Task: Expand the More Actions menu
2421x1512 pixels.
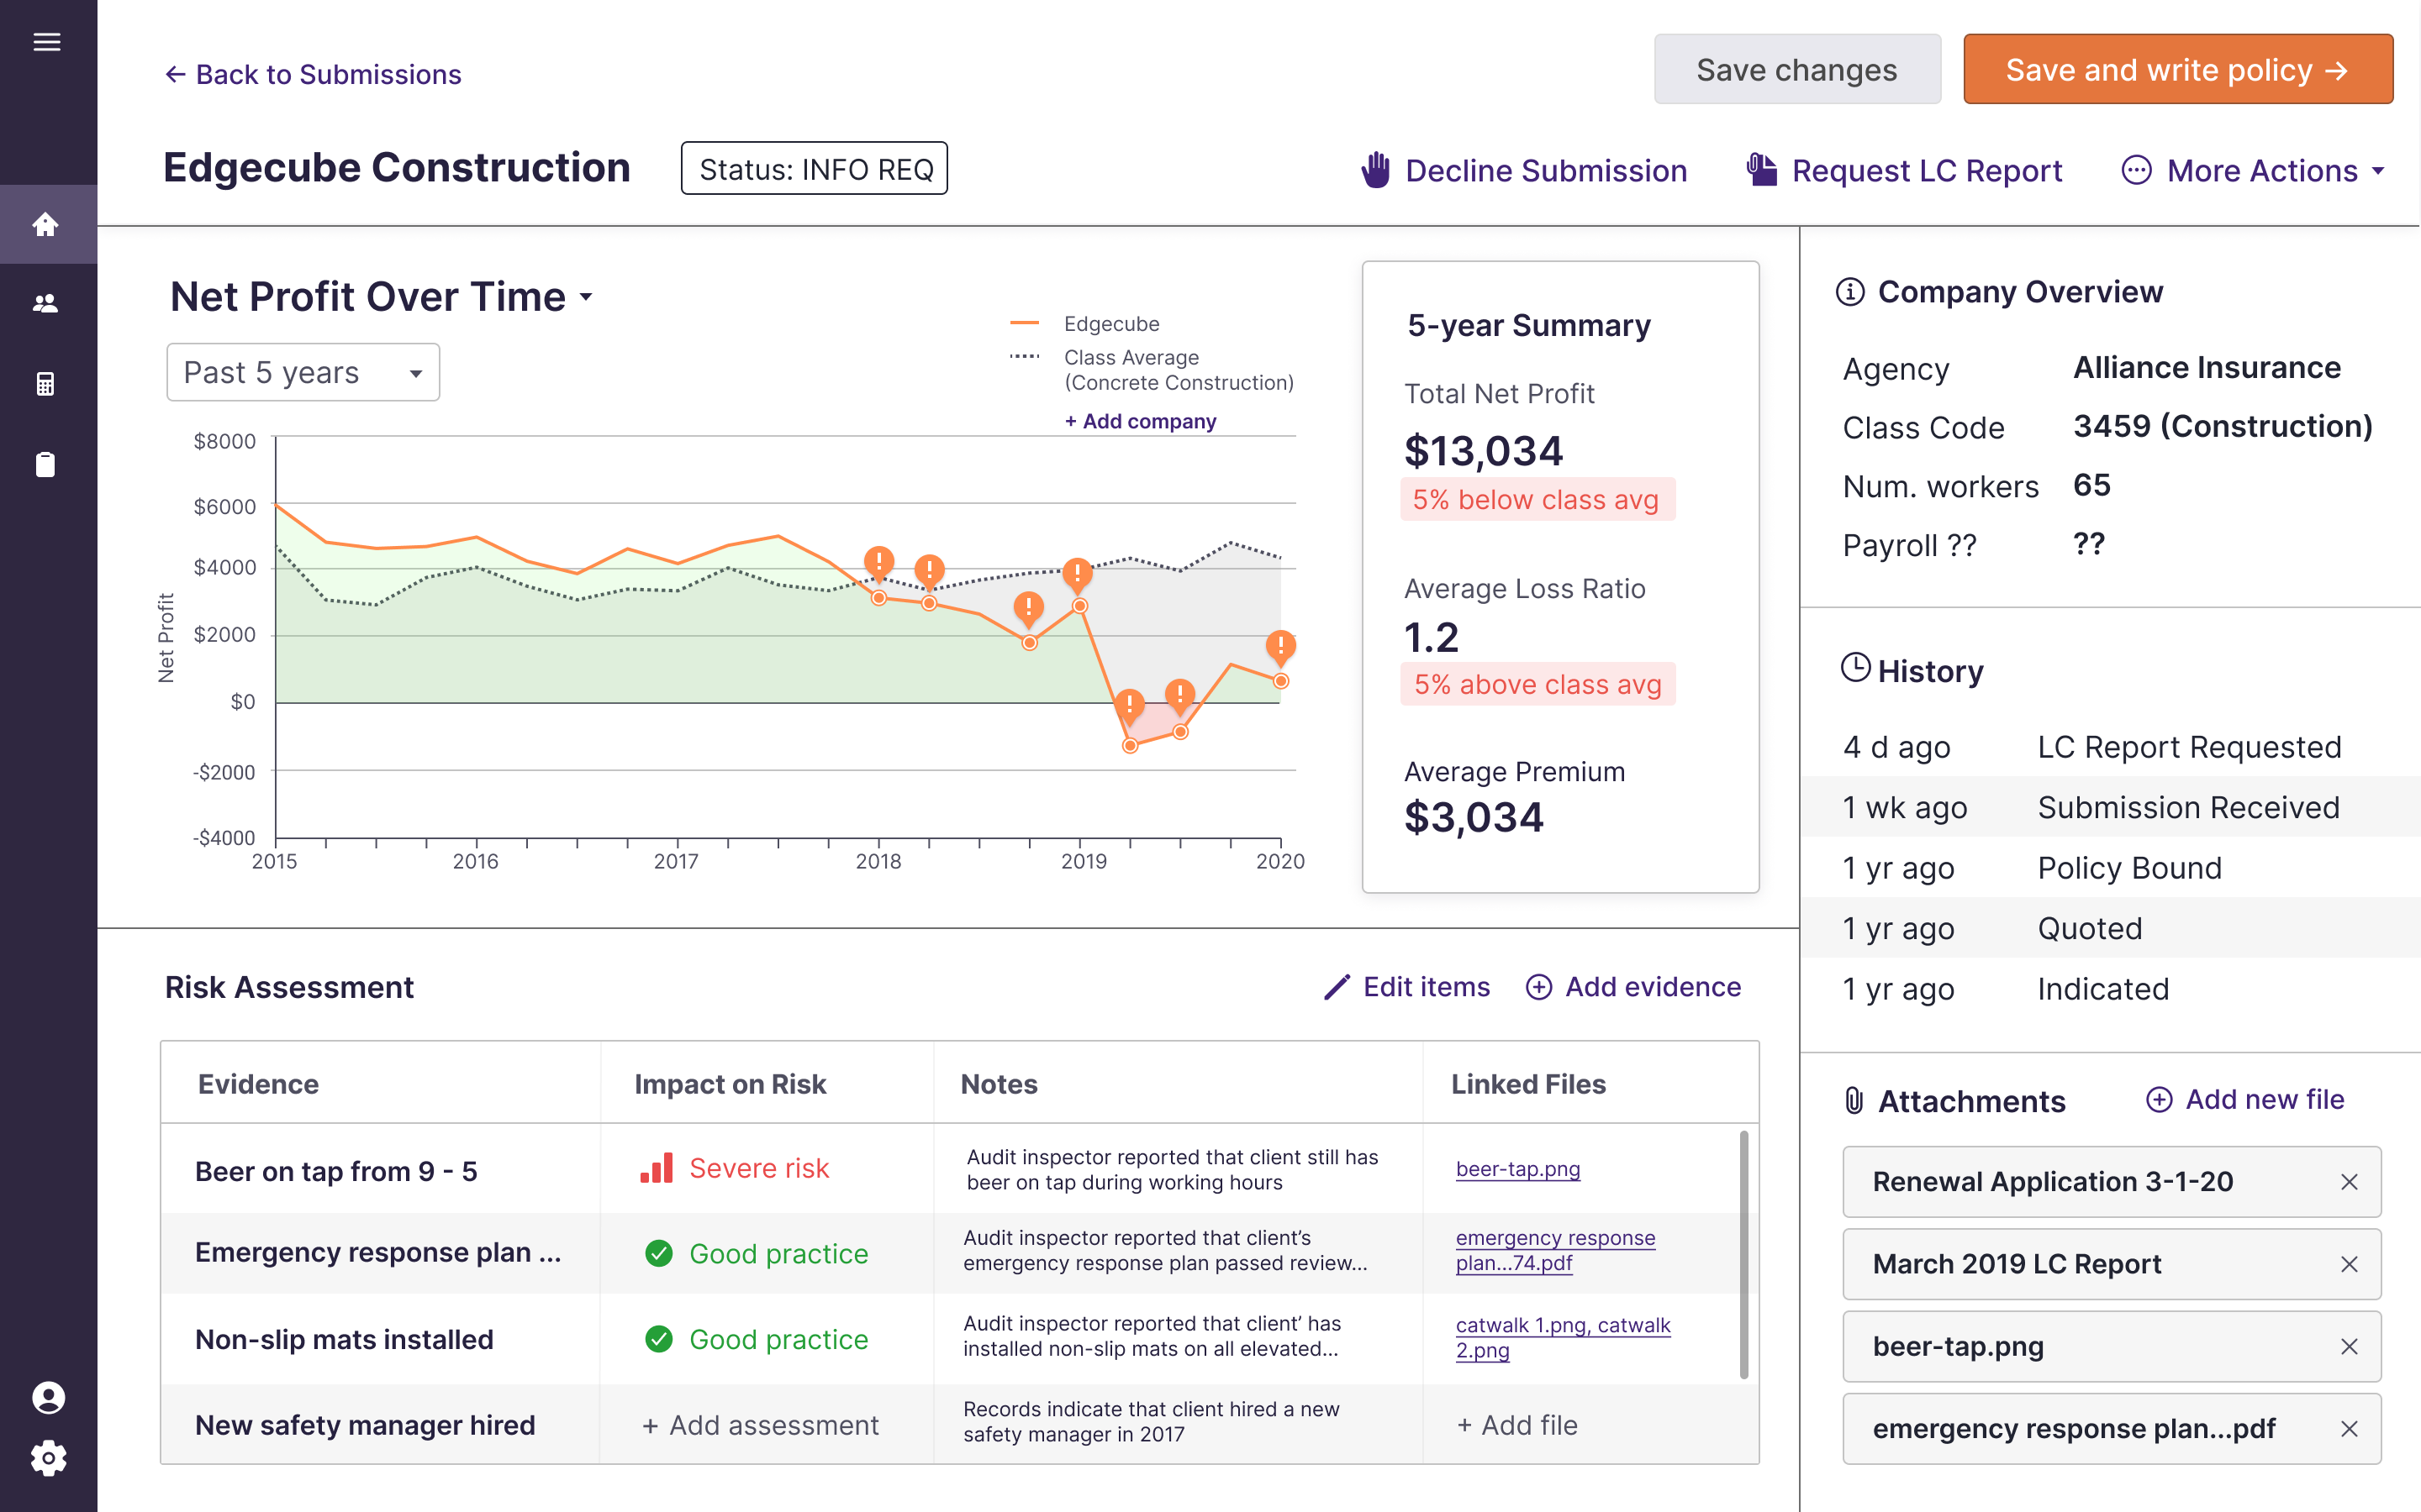Action: (2253, 171)
